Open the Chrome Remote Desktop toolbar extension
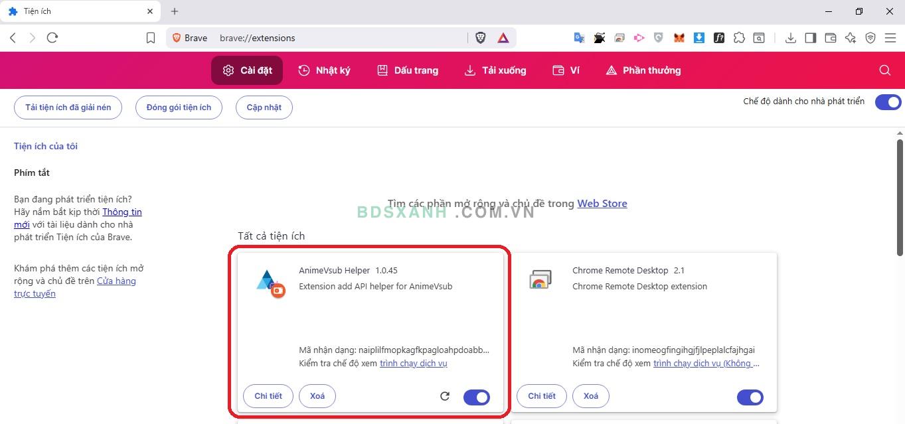 click(619, 38)
